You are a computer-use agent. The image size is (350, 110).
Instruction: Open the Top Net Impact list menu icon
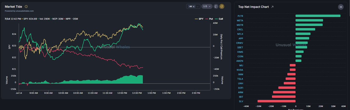[x=341, y=7]
